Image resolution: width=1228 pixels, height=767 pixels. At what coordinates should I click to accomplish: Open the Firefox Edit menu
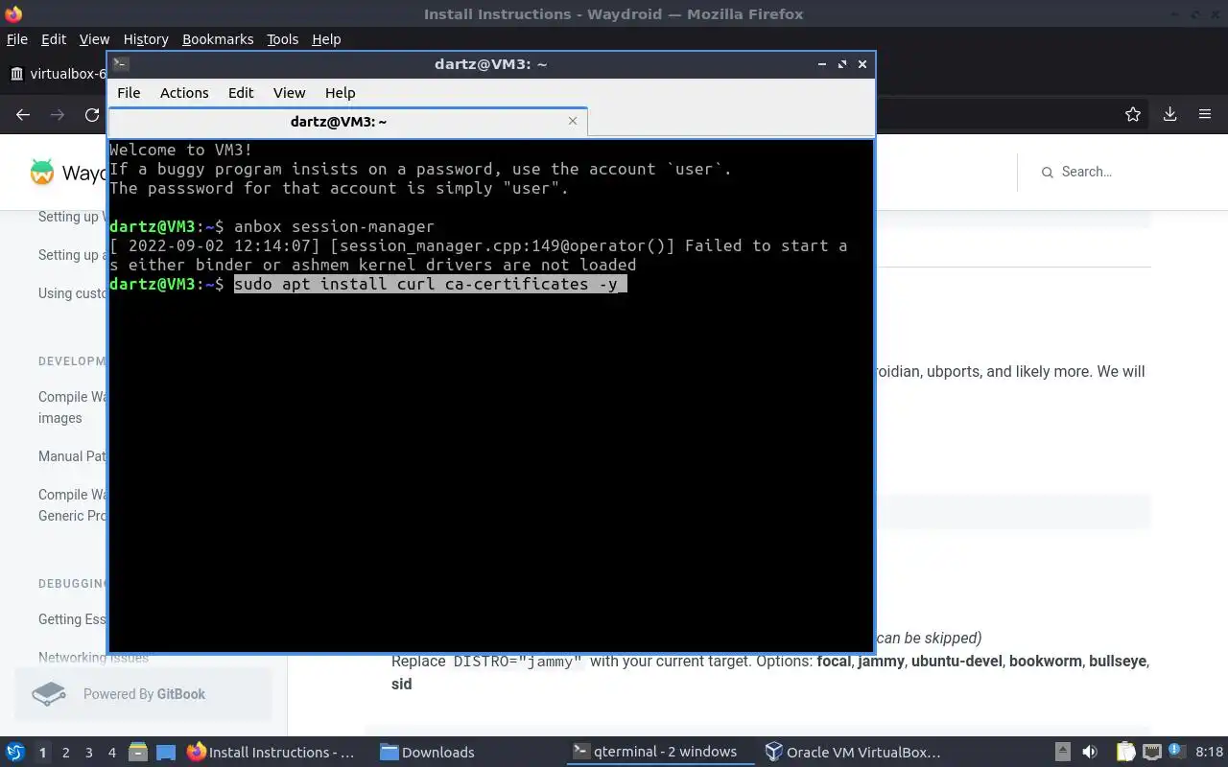[54, 39]
